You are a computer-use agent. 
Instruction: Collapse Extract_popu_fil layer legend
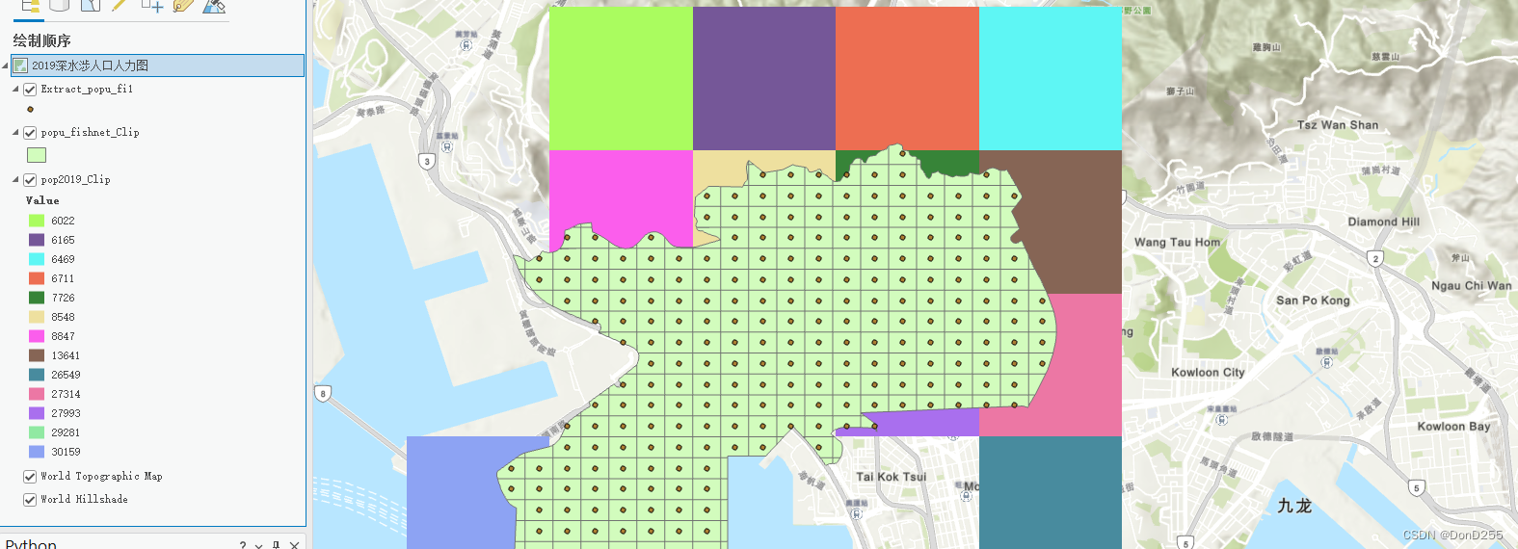(x=15, y=89)
